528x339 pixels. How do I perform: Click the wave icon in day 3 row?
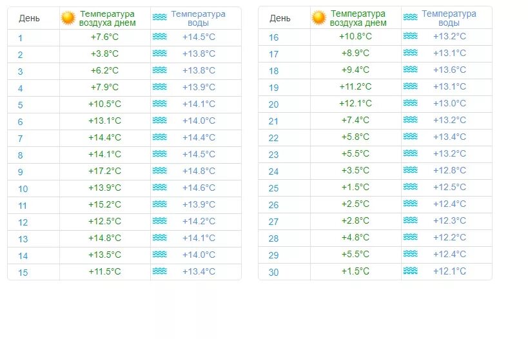coord(160,70)
